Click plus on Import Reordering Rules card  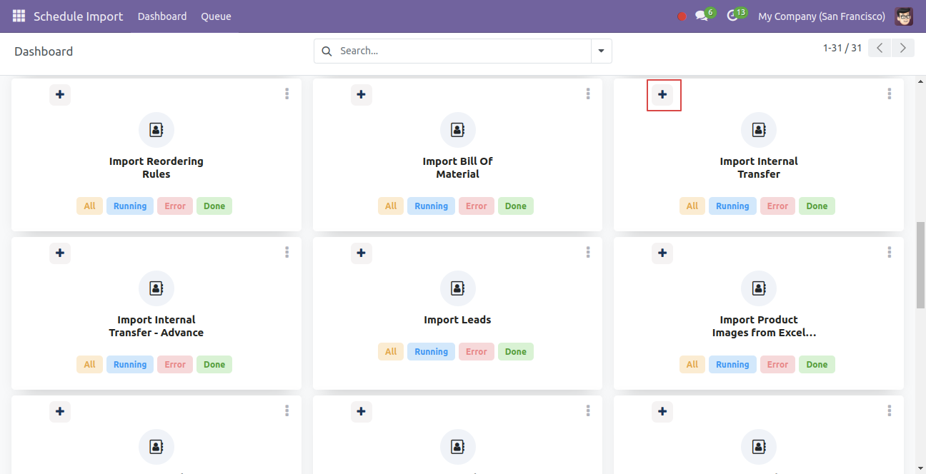[x=60, y=94]
